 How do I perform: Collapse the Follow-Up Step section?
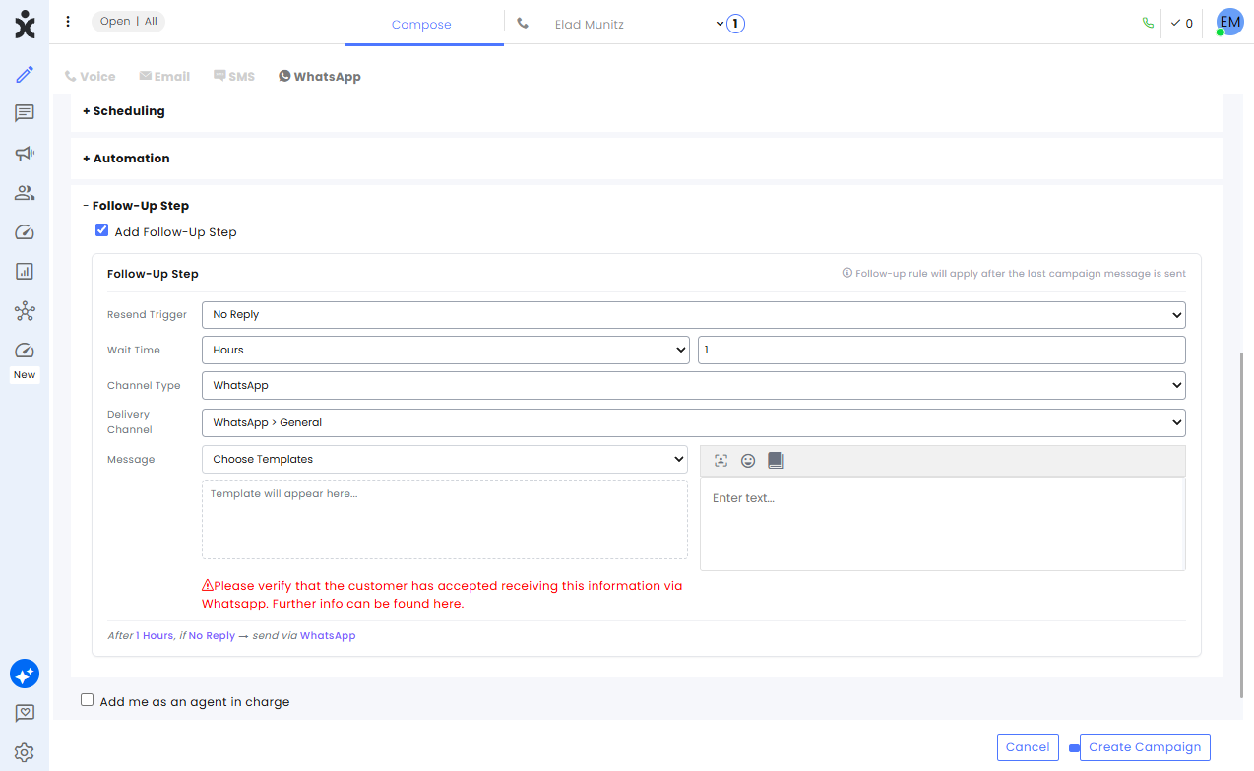coord(136,206)
